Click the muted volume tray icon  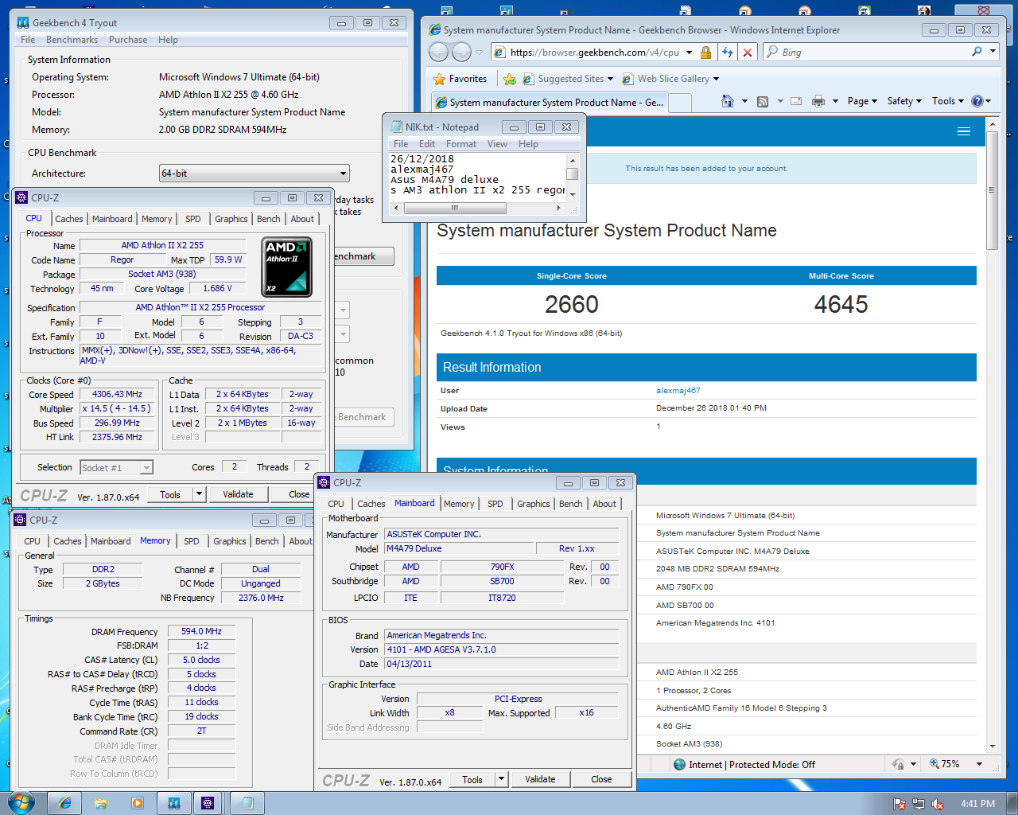(938, 804)
